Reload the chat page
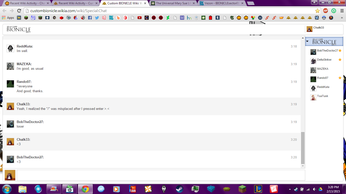This screenshot has width=346, height=194. (x=19, y=11)
